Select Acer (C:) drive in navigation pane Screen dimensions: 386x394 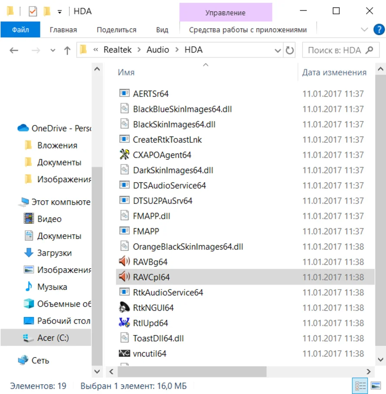click(x=46, y=338)
